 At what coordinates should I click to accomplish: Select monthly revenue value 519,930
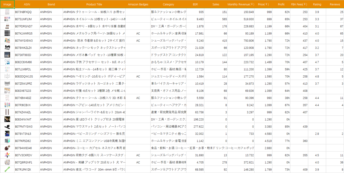tap(241, 19)
